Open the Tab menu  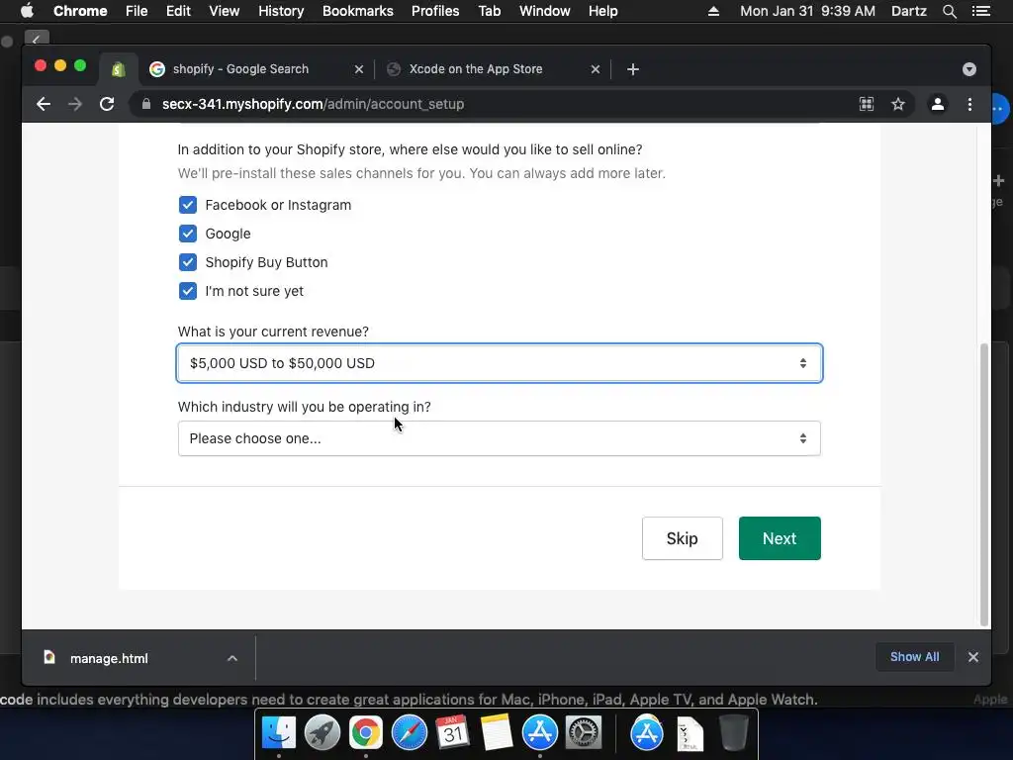[x=489, y=11]
